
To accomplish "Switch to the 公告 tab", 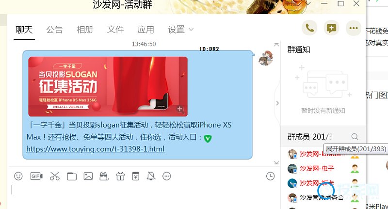I will click(x=54, y=30).
